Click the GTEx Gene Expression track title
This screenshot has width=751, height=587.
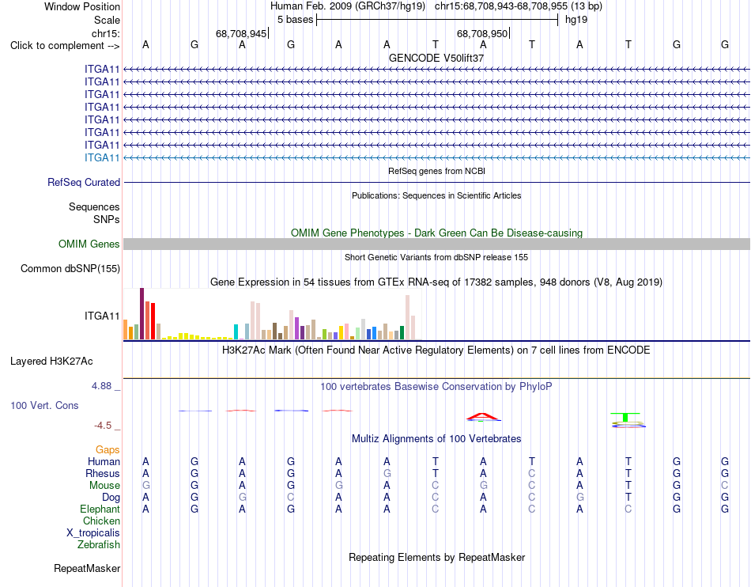coord(436,282)
